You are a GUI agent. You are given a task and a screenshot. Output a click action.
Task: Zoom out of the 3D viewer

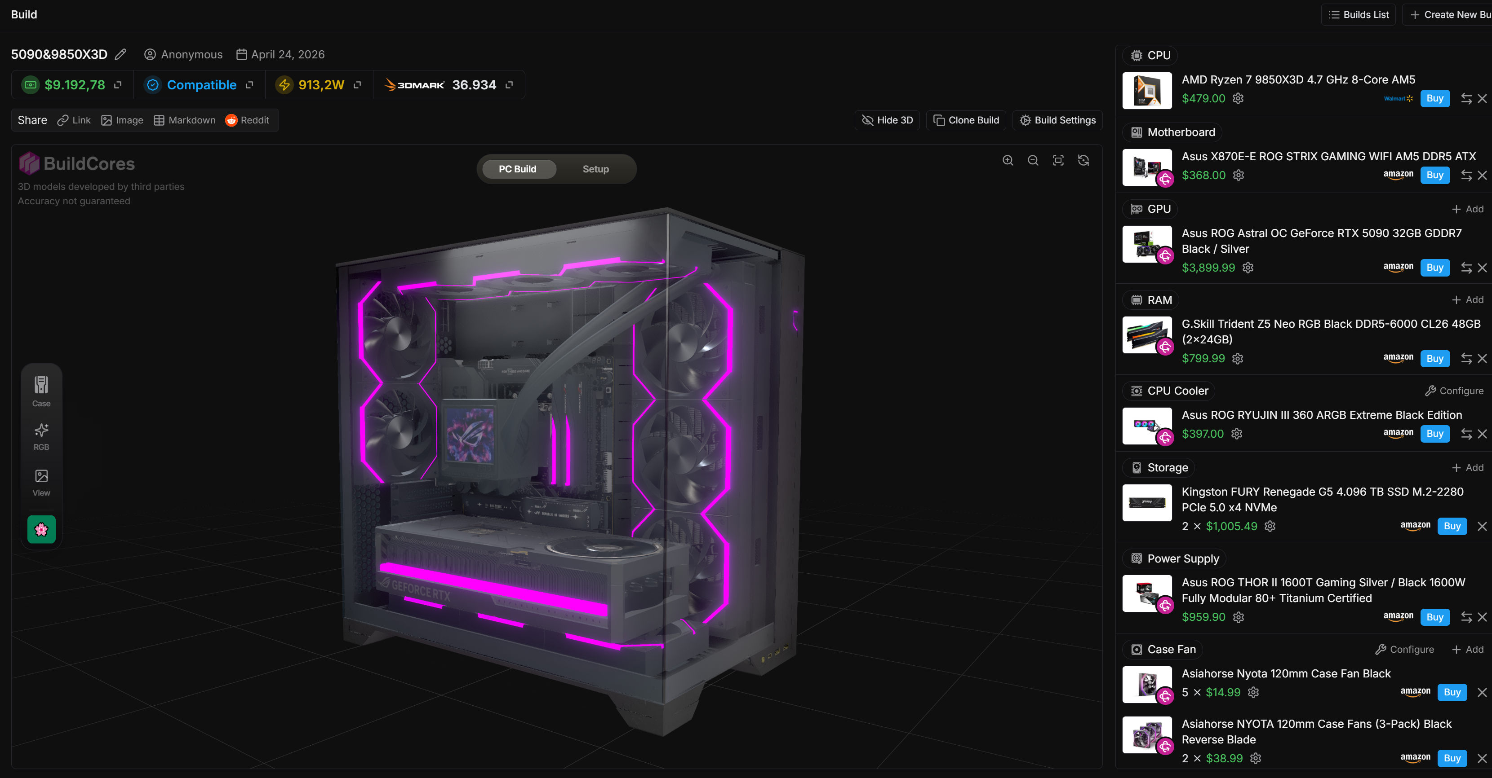[x=1033, y=161]
